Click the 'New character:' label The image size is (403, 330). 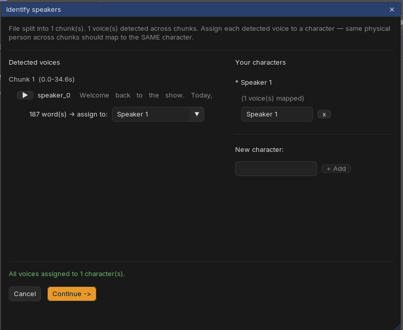pos(259,150)
